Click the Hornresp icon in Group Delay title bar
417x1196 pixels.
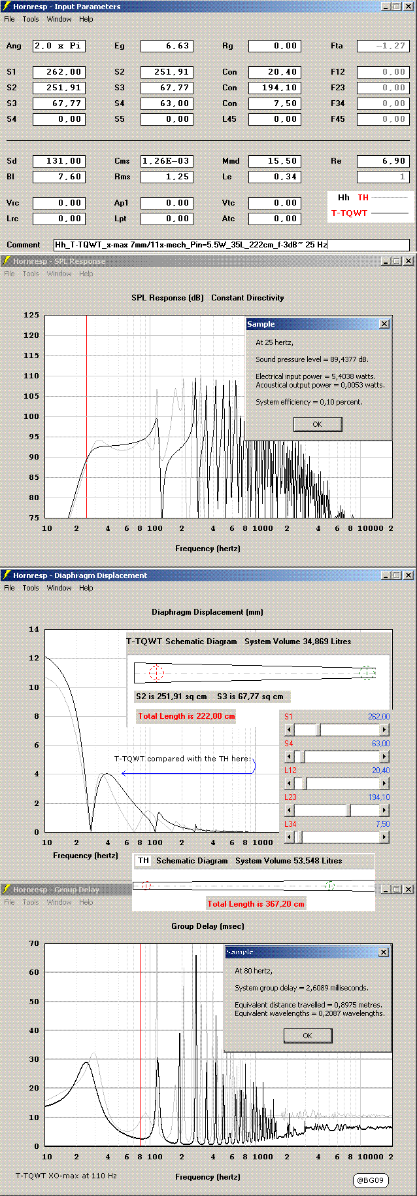pyautogui.click(x=7, y=890)
